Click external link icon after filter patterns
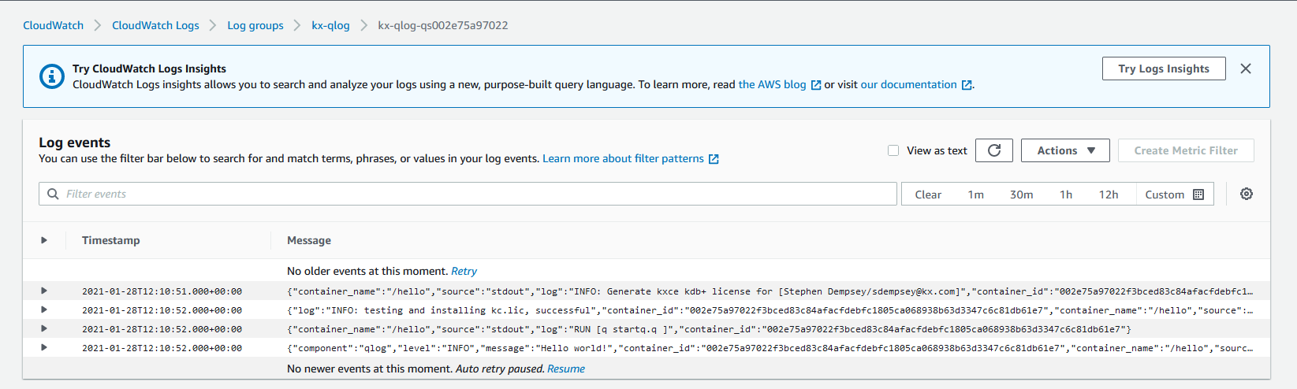Viewport: 1297px width, 389px height. (x=714, y=159)
